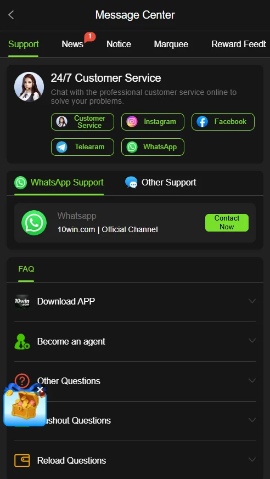Expand the Other Questions FAQ chevron
Screen dimensions: 270x479
[x=252, y=380]
